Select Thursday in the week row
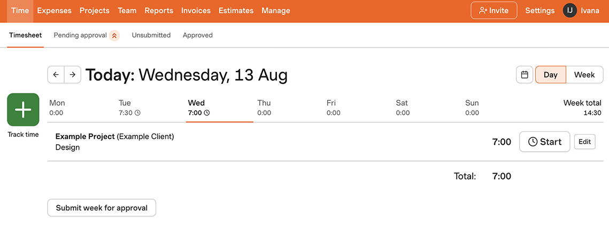Screen dimensions: 609x226 (x=264, y=107)
